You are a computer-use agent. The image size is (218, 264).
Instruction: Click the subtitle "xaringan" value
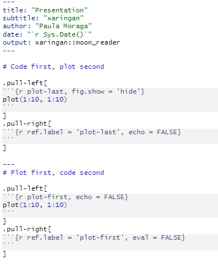click(x=63, y=18)
